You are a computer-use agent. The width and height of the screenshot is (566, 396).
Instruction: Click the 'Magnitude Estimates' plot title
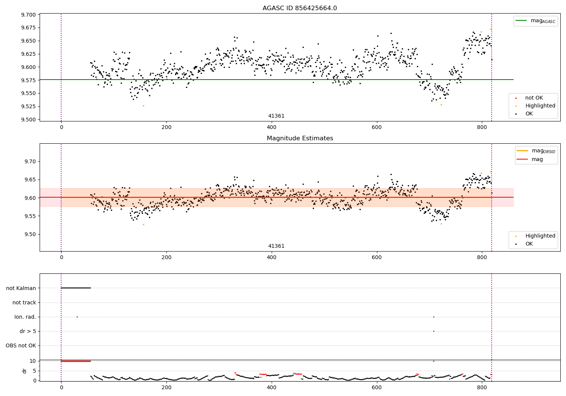click(x=300, y=138)
